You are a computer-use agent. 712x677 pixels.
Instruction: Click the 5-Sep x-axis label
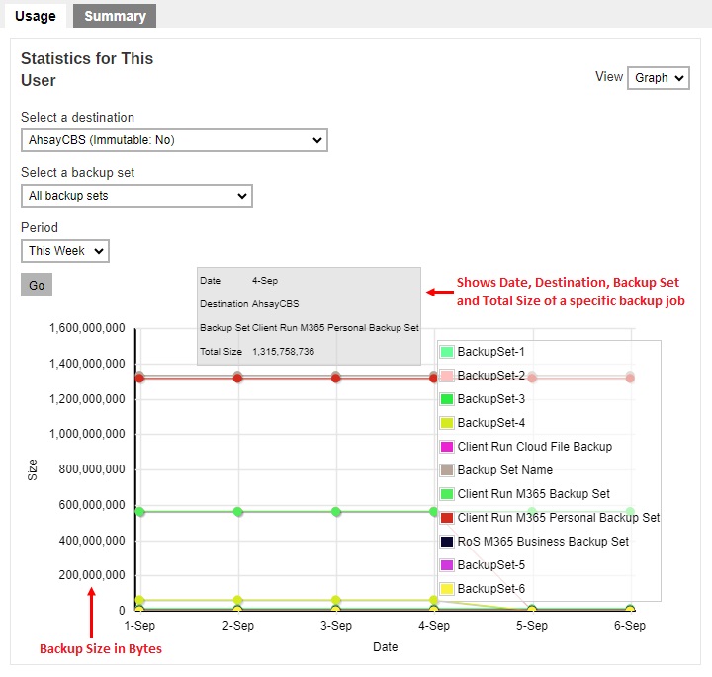coord(532,626)
